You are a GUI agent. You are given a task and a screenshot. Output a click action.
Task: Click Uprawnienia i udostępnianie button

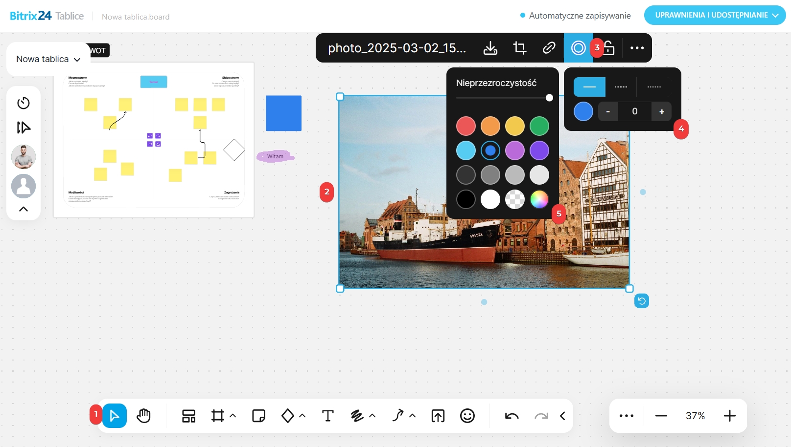(x=715, y=15)
